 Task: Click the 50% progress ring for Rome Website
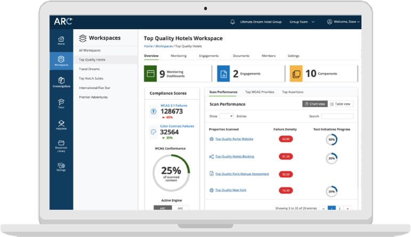332,140
